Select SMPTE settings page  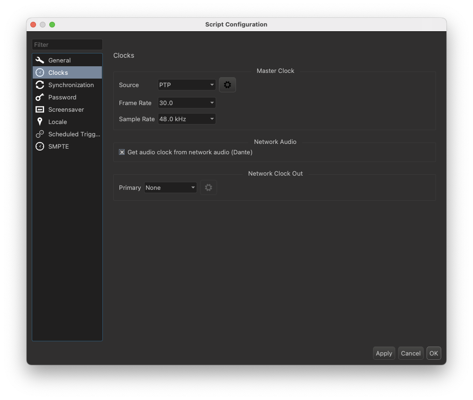pos(67,146)
